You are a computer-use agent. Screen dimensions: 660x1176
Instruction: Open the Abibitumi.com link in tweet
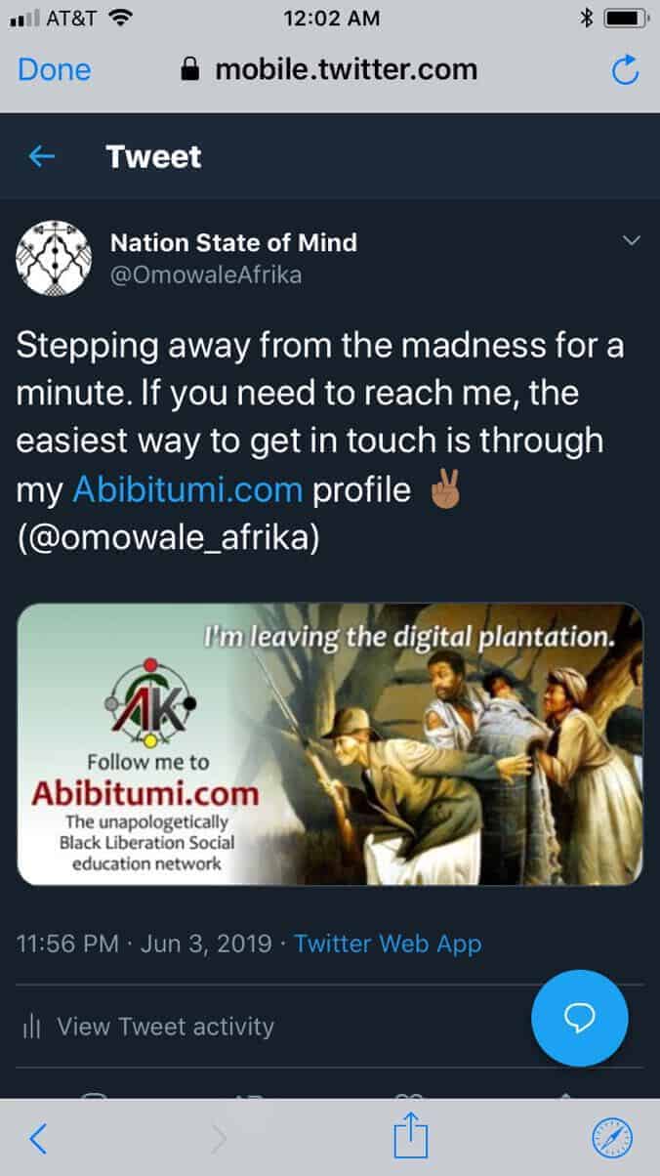coord(187,489)
